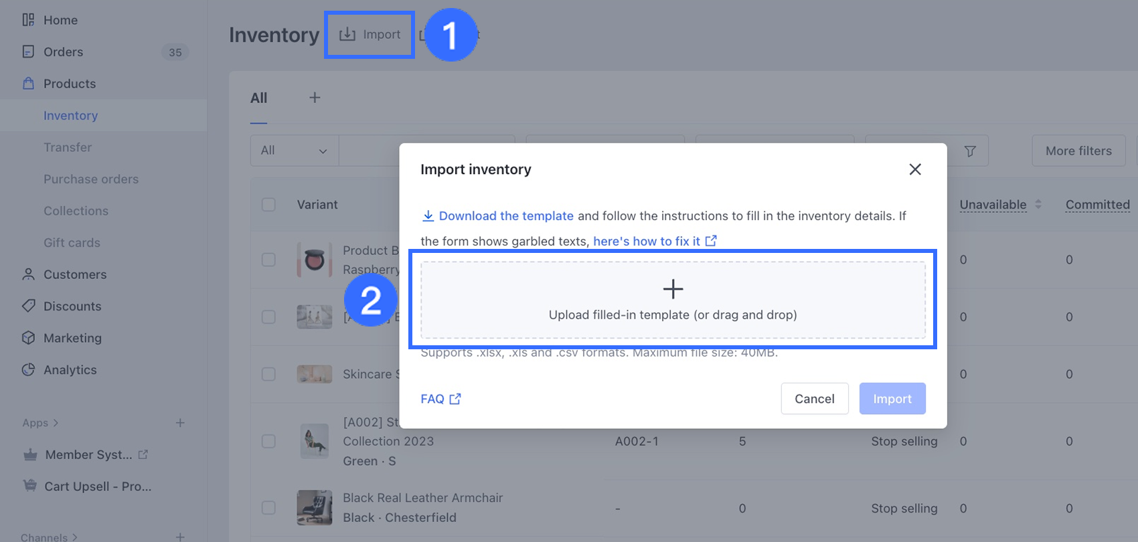
Task: Open the Analytics pie chart icon
Action: [x=28, y=369]
